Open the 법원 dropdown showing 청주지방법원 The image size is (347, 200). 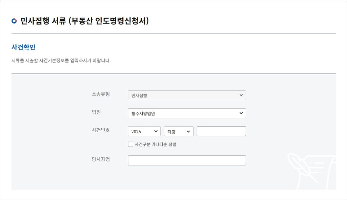click(x=187, y=113)
